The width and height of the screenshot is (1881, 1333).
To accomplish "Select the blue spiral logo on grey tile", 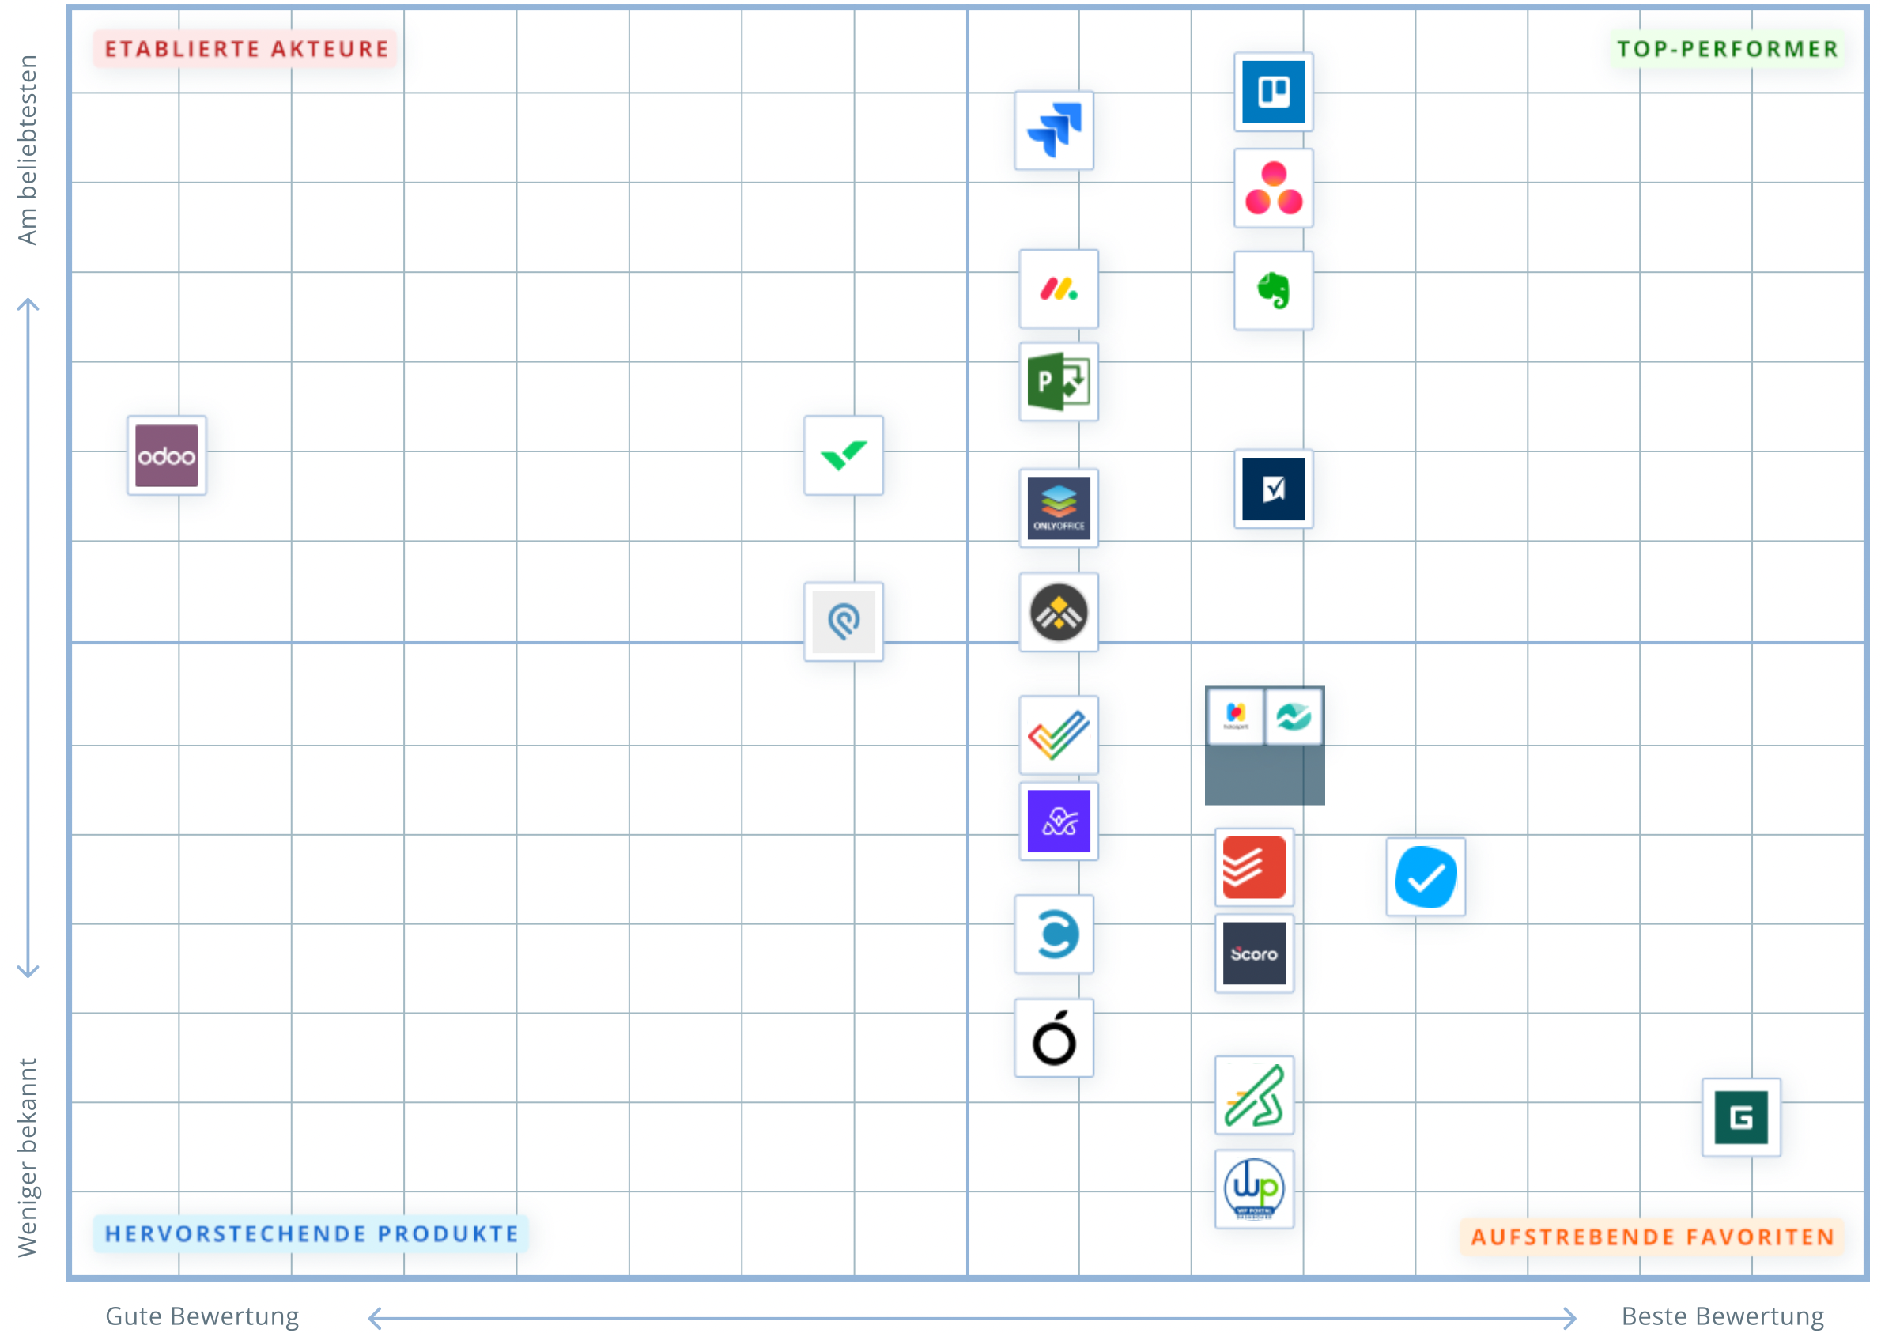I will pyautogui.click(x=844, y=622).
